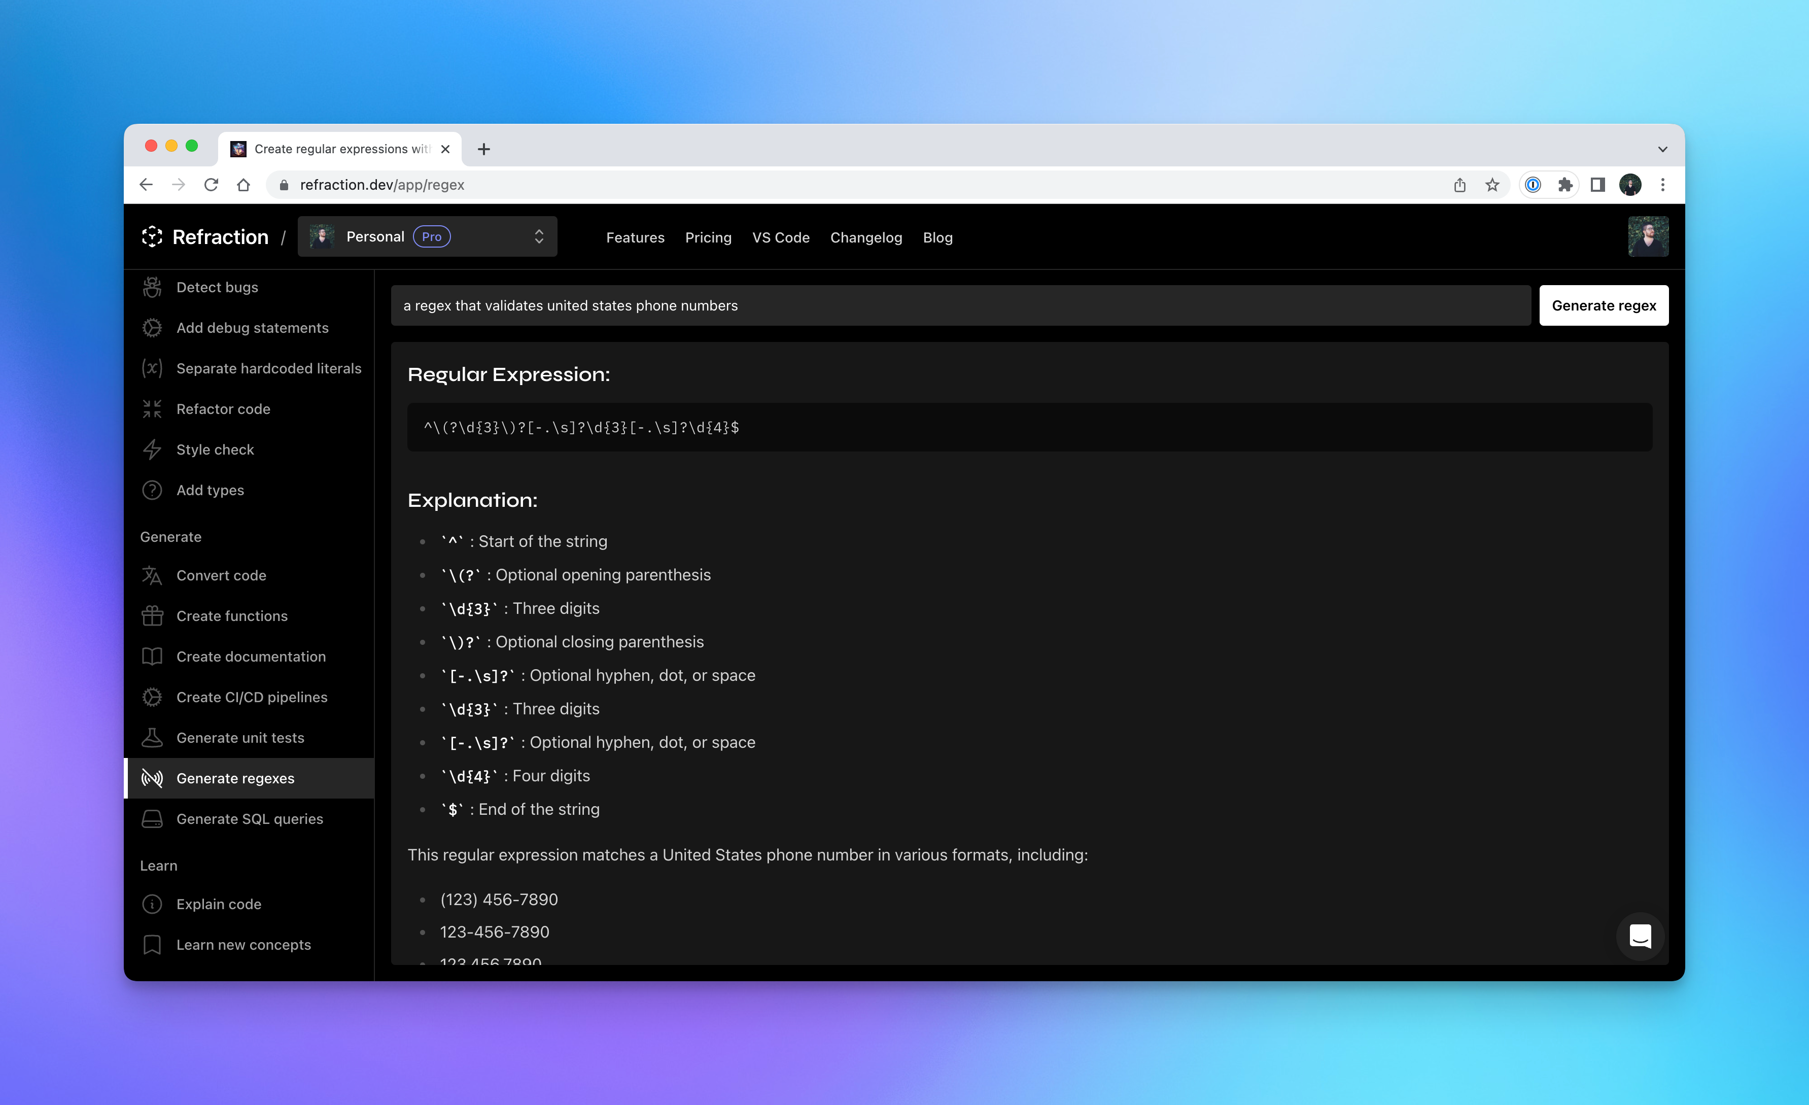This screenshot has height=1105, width=1809.
Task: Run a Style check
Action: point(215,448)
